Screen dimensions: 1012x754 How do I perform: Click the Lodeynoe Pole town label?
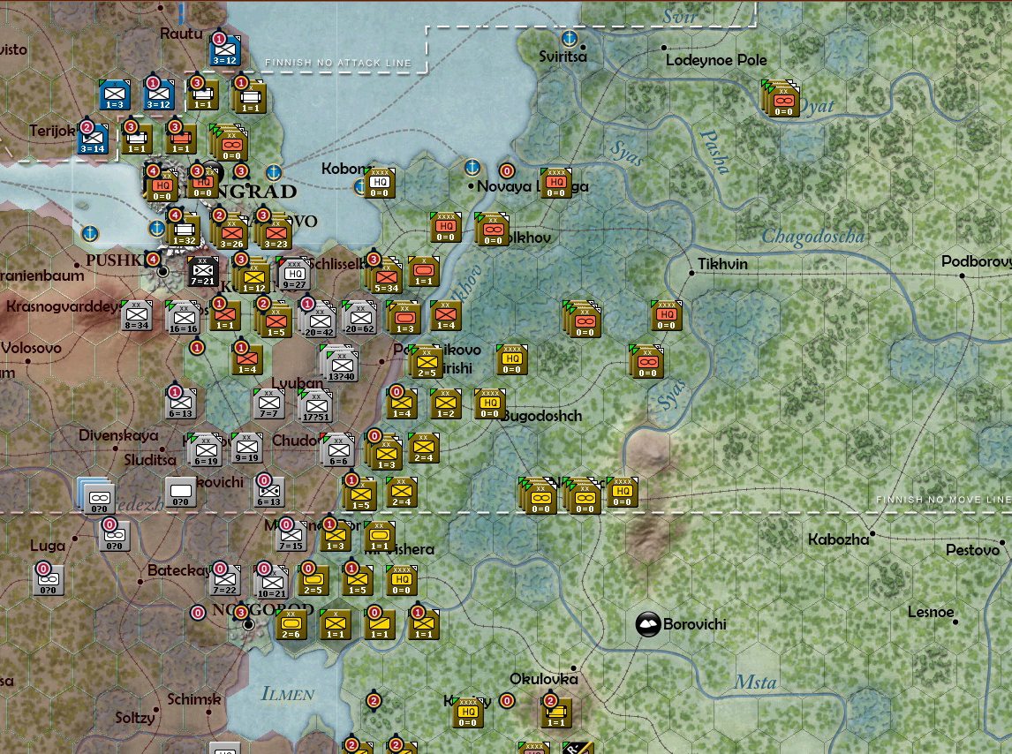[716, 60]
